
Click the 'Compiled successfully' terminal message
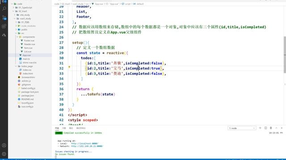point(83,133)
